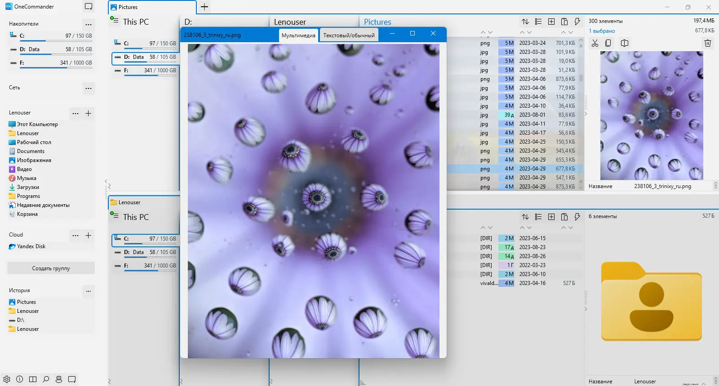The width and height of the screenshot is (719, 386).
Task: Open new window icon in bottom toolbar
Action: pyautogui.click(x=72, y=379)
